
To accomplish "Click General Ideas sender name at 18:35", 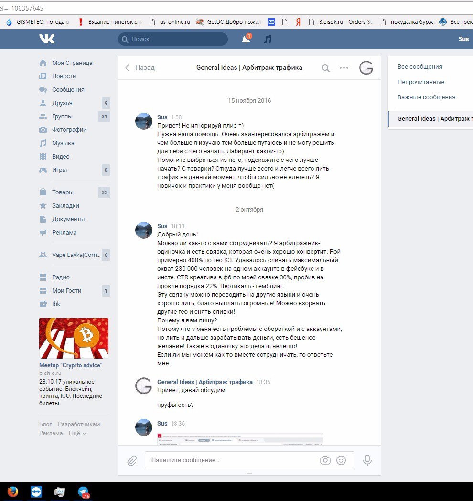I will pyautogui.click(x=205, y=382).
